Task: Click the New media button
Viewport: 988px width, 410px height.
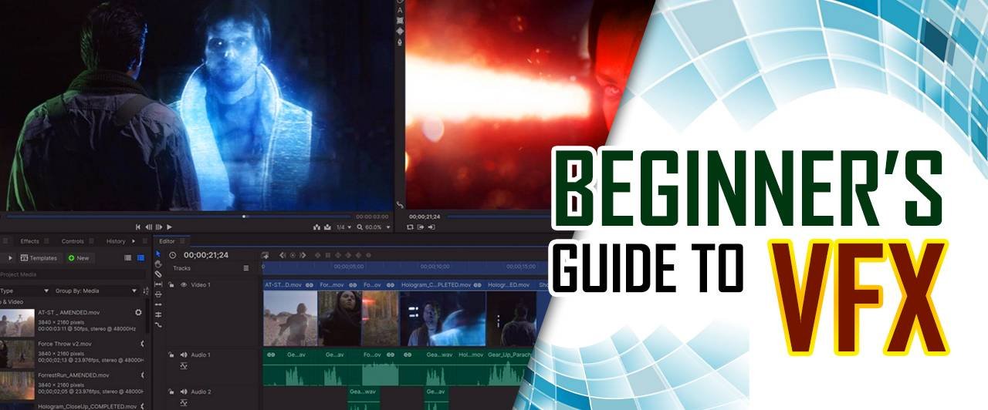Action: tap(78, 258)
